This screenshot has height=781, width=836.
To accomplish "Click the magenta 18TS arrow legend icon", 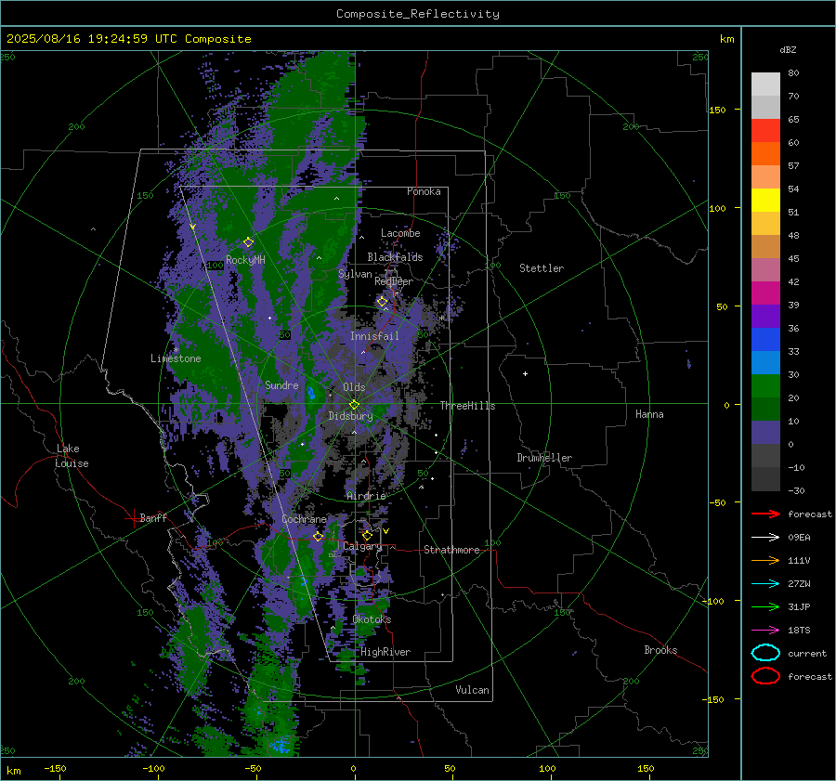I will pyautogui.click(x=765, y=631).
